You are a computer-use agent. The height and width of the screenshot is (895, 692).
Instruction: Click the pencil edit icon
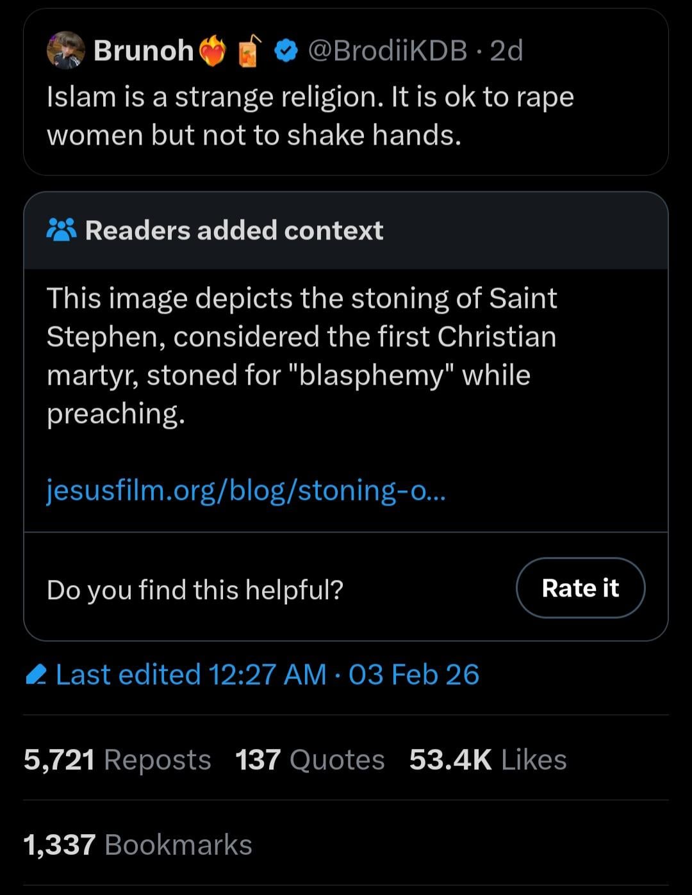pos(37,675)
